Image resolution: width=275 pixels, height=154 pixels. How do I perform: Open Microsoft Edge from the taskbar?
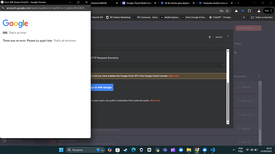pyautogui.click(x=134, y=150)
